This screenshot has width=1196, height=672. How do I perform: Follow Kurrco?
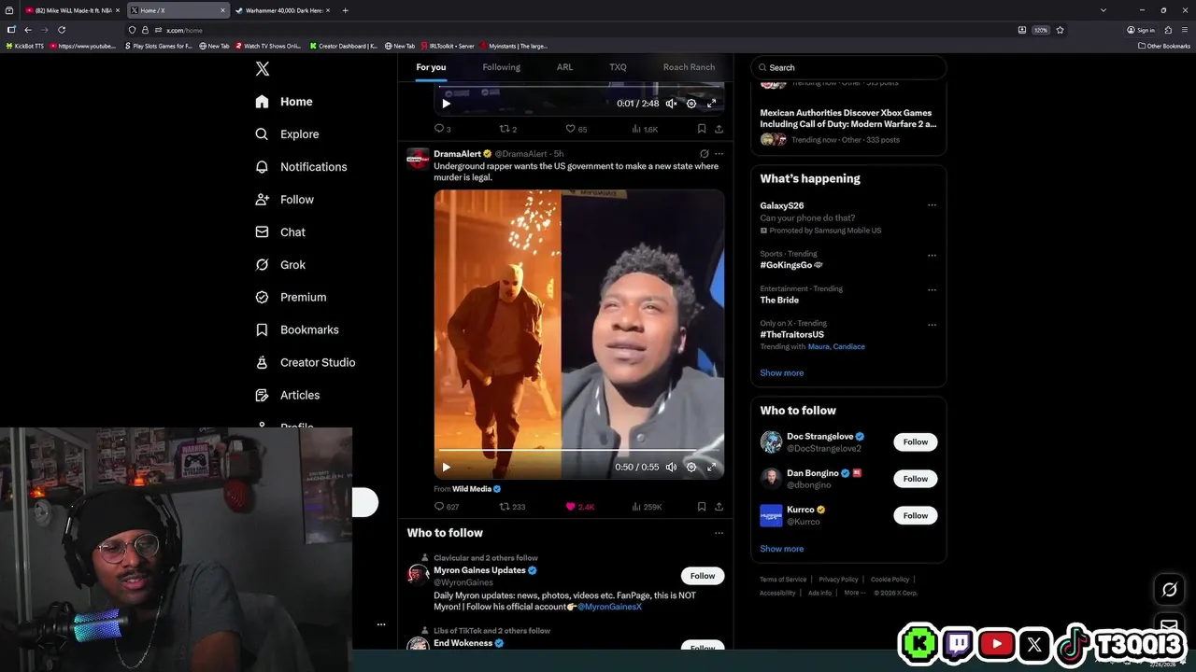[915, 515]
